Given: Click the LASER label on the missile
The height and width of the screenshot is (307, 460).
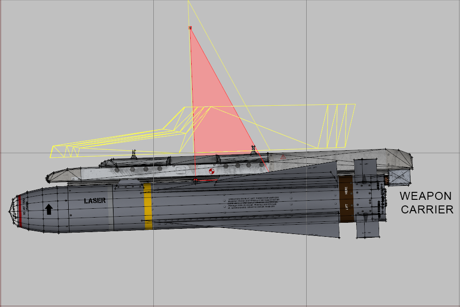Looking at the screenshot, I should [95, 201].
